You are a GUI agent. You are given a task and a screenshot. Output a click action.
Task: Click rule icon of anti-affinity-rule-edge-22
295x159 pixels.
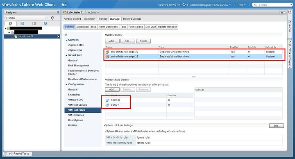pos(108,52)
